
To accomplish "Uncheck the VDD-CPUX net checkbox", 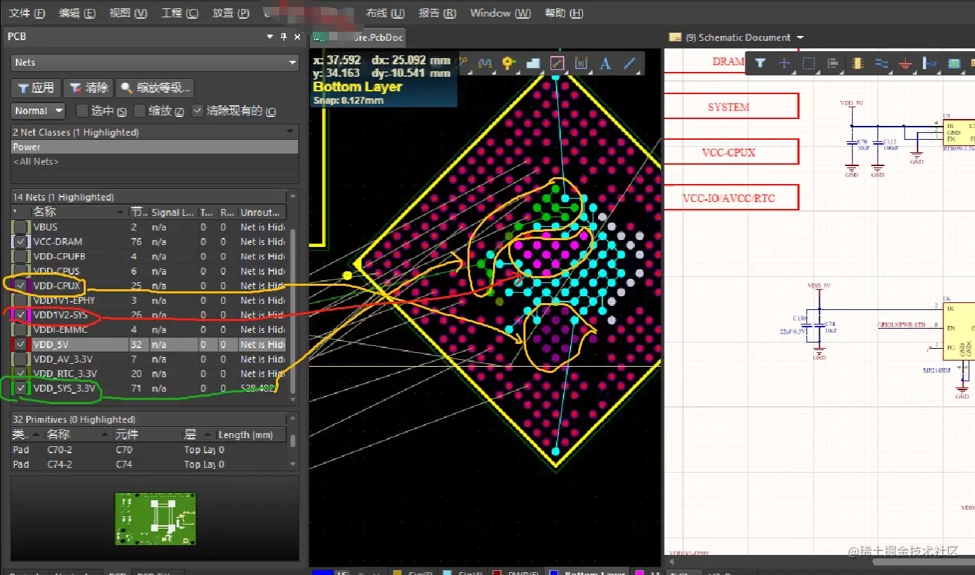I will pos(21,286).
